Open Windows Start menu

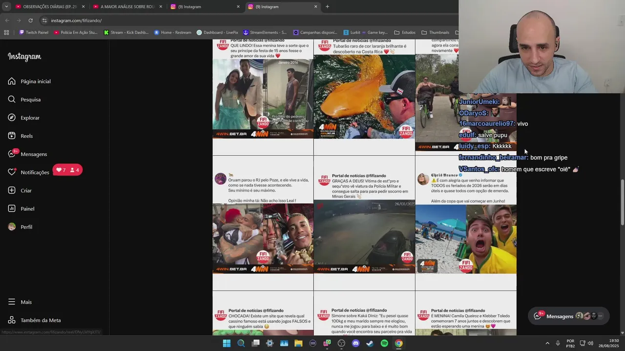(x=227, y=343)
